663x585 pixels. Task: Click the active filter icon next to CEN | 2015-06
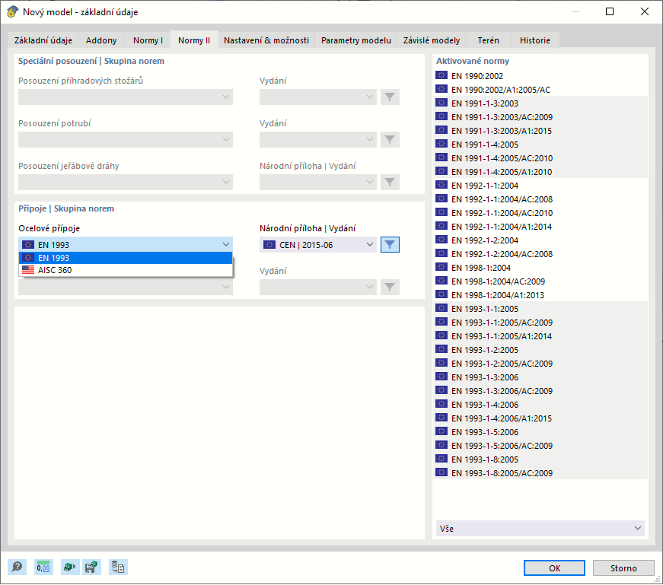click(390, 244)
